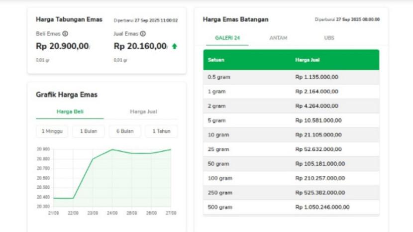The width and height of the screenshot is (413, 232).
Task: Pick the 1 Tahun range button
Action: (x=161, y=131)
